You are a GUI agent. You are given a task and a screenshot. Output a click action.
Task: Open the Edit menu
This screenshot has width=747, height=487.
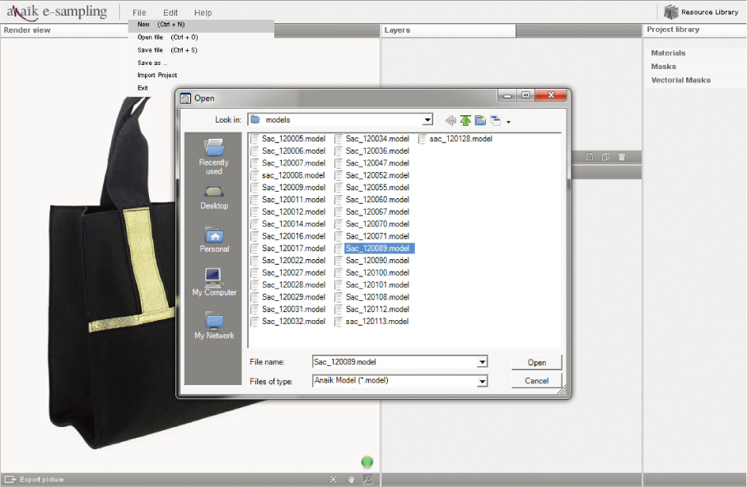coord(170,13)
